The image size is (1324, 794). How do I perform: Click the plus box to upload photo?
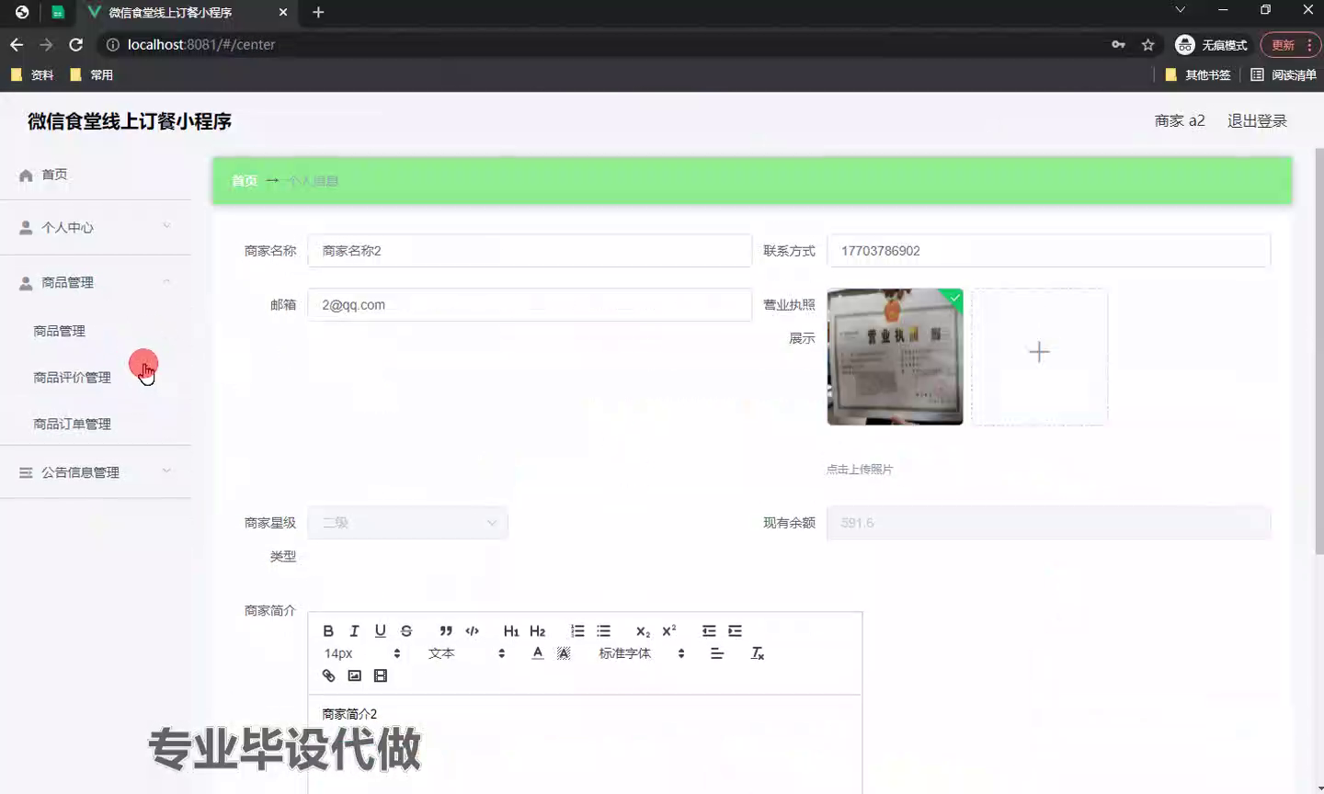click(x=1039, y=357)
